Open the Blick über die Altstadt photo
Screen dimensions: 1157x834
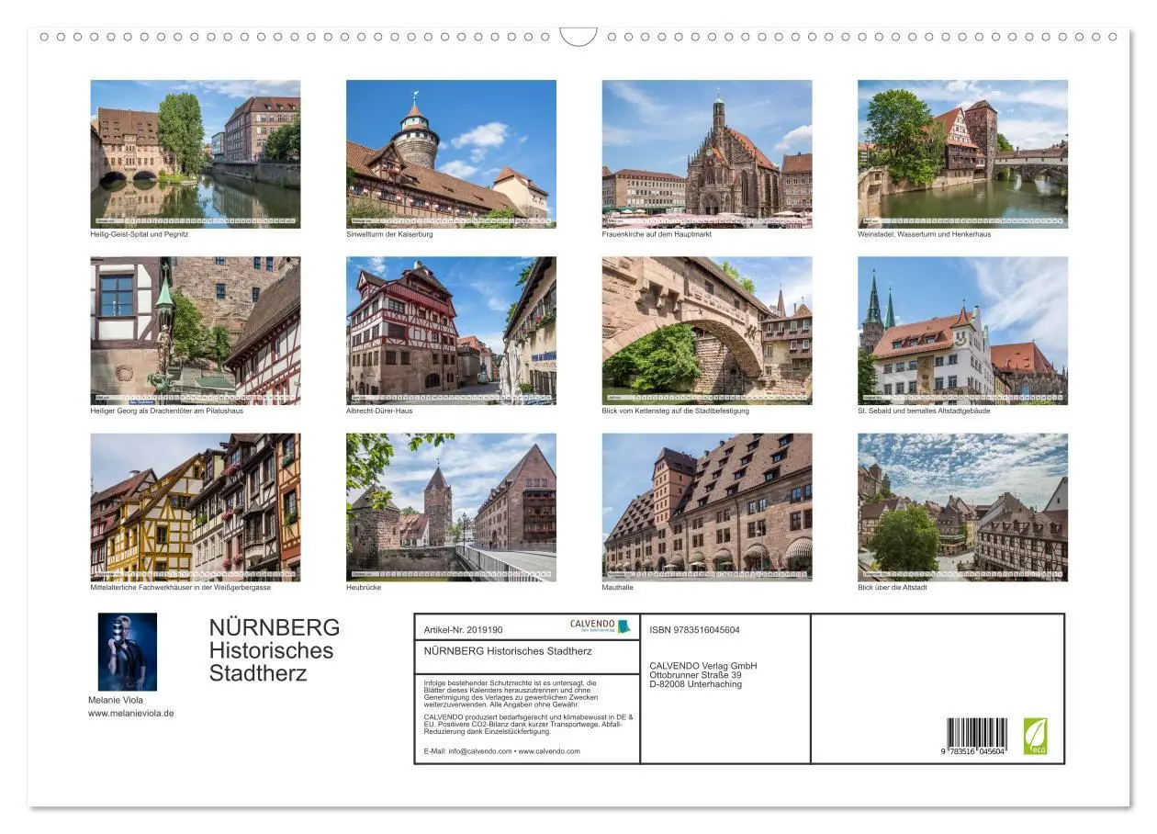[x=962, y=507]
